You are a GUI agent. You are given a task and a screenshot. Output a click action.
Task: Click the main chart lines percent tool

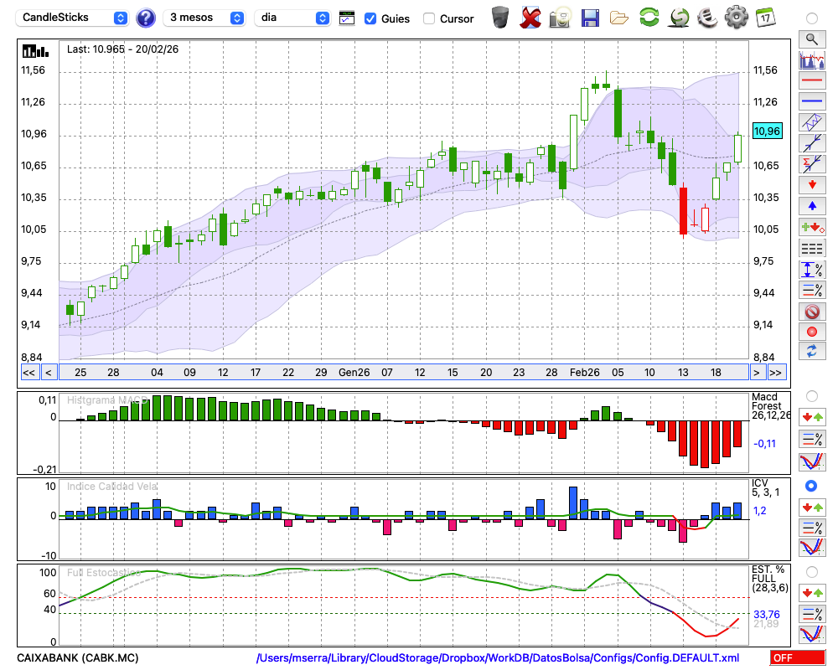click(x=812, y=290)
